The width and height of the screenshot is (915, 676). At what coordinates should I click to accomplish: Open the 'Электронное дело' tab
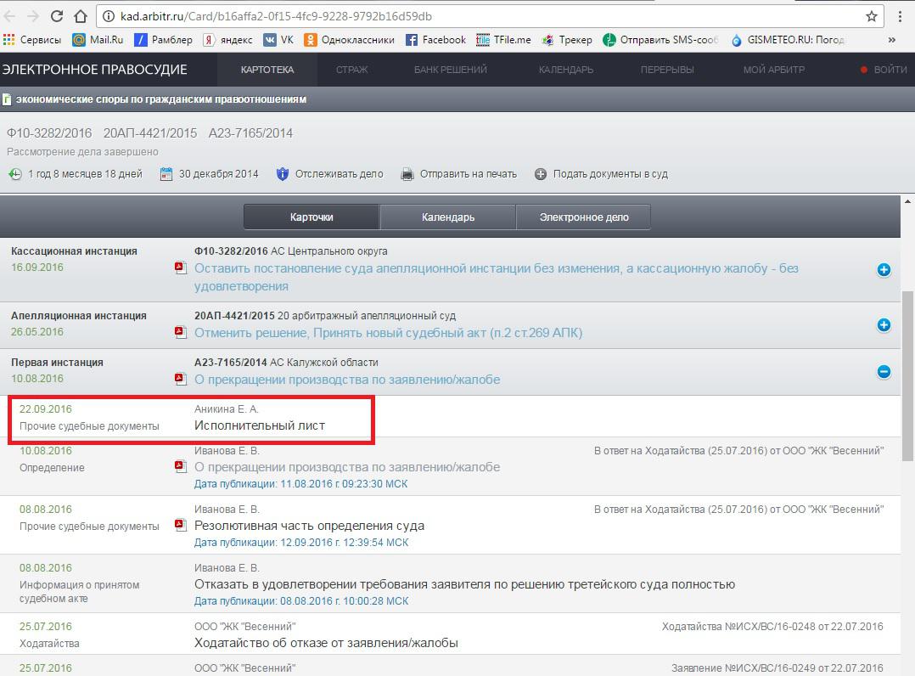point(584,217)
